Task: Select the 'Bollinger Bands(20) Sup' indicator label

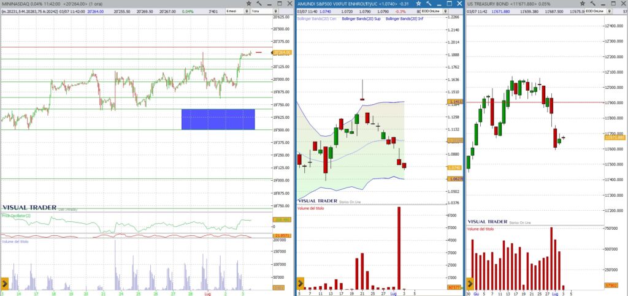Action: pyautogui.click(x=361, y=19)
